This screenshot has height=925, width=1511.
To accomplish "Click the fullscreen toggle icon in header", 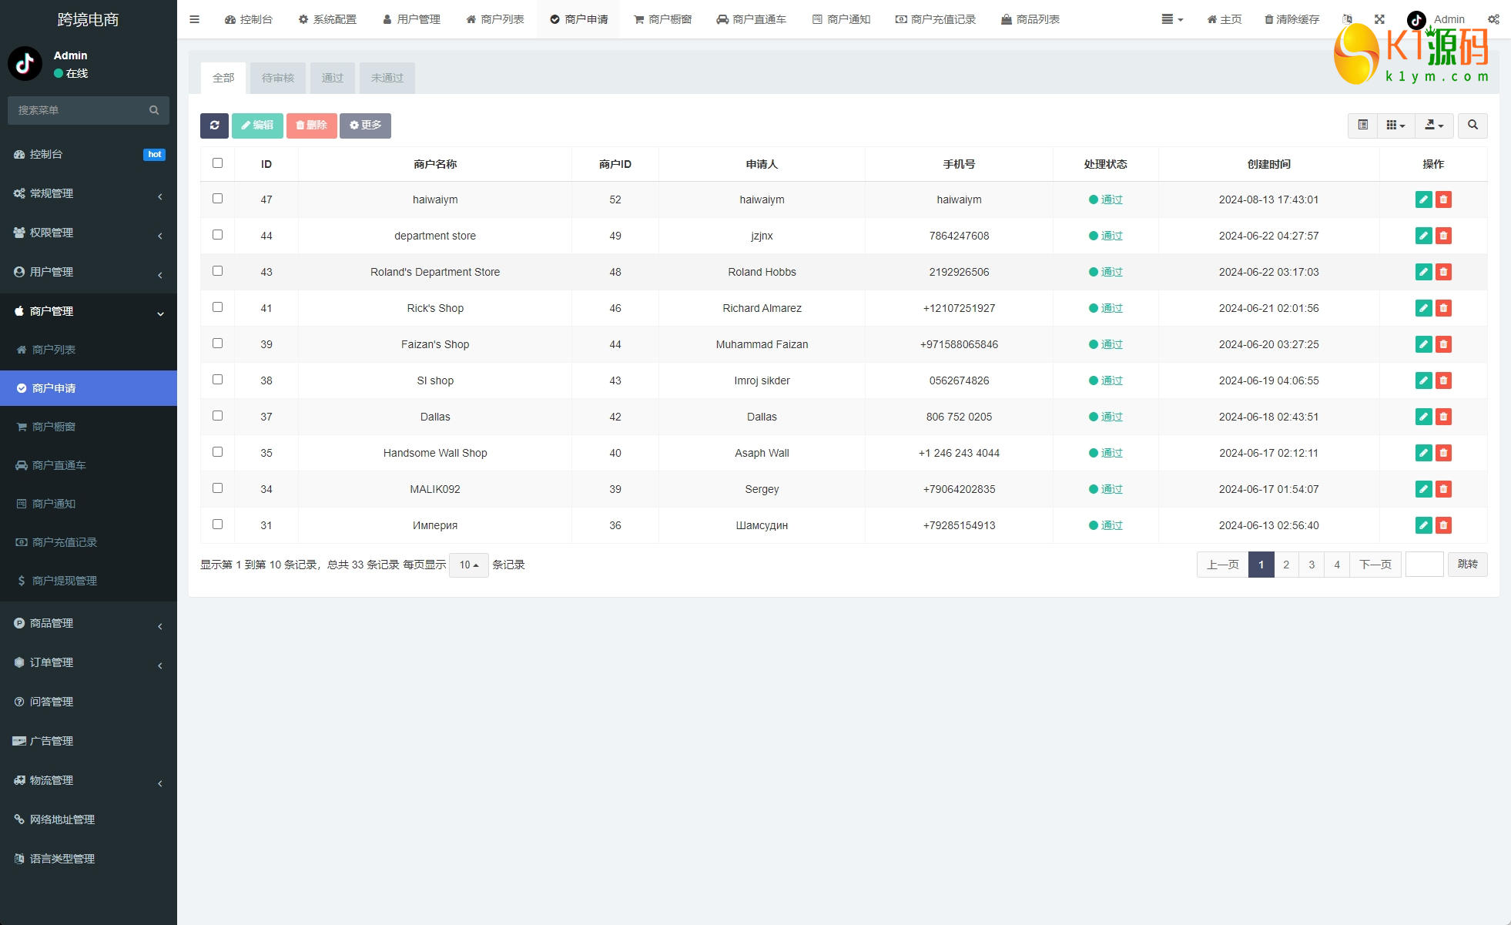I will [1379, 19].
